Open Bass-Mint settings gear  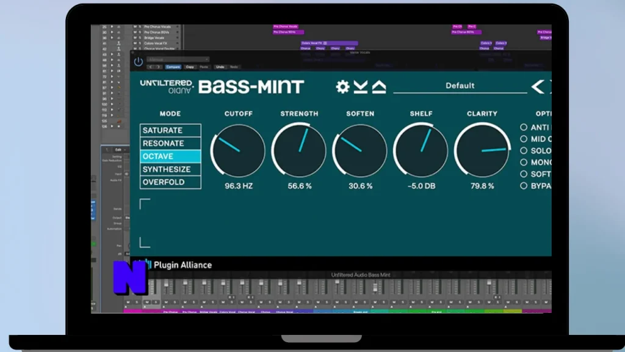tap(342, 87)
